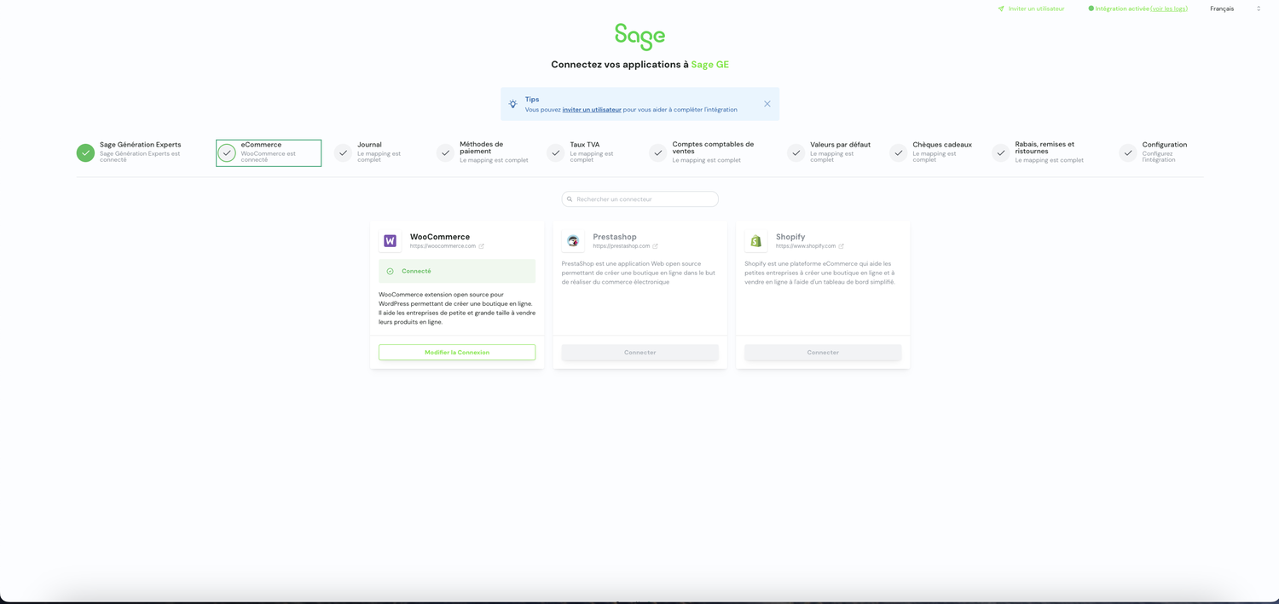The height and width of the screenshot is (604, 1279).
Task: Click the Prestashop logo icon
Action: click(x=573, y=241)
